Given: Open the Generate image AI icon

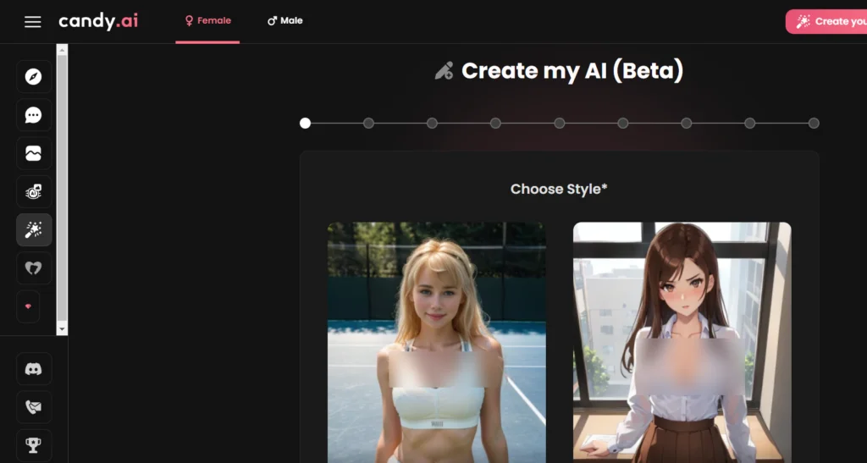Looking at the screenshot, I should pyautogui.click(x=34, y=192).
